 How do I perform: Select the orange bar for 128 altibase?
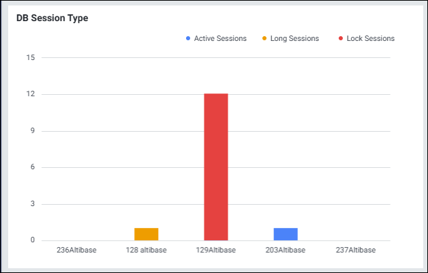click(147, 234)
